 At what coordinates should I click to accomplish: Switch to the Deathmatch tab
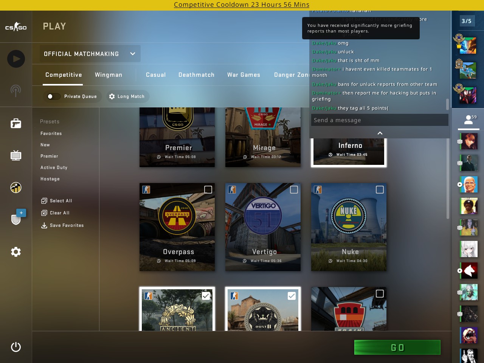click(196, 75)
